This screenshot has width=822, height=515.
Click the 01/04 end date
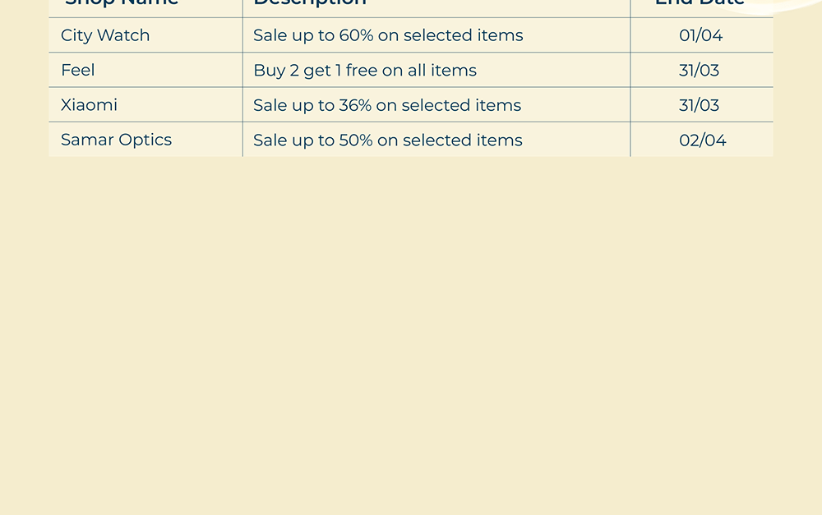point(701,35)
